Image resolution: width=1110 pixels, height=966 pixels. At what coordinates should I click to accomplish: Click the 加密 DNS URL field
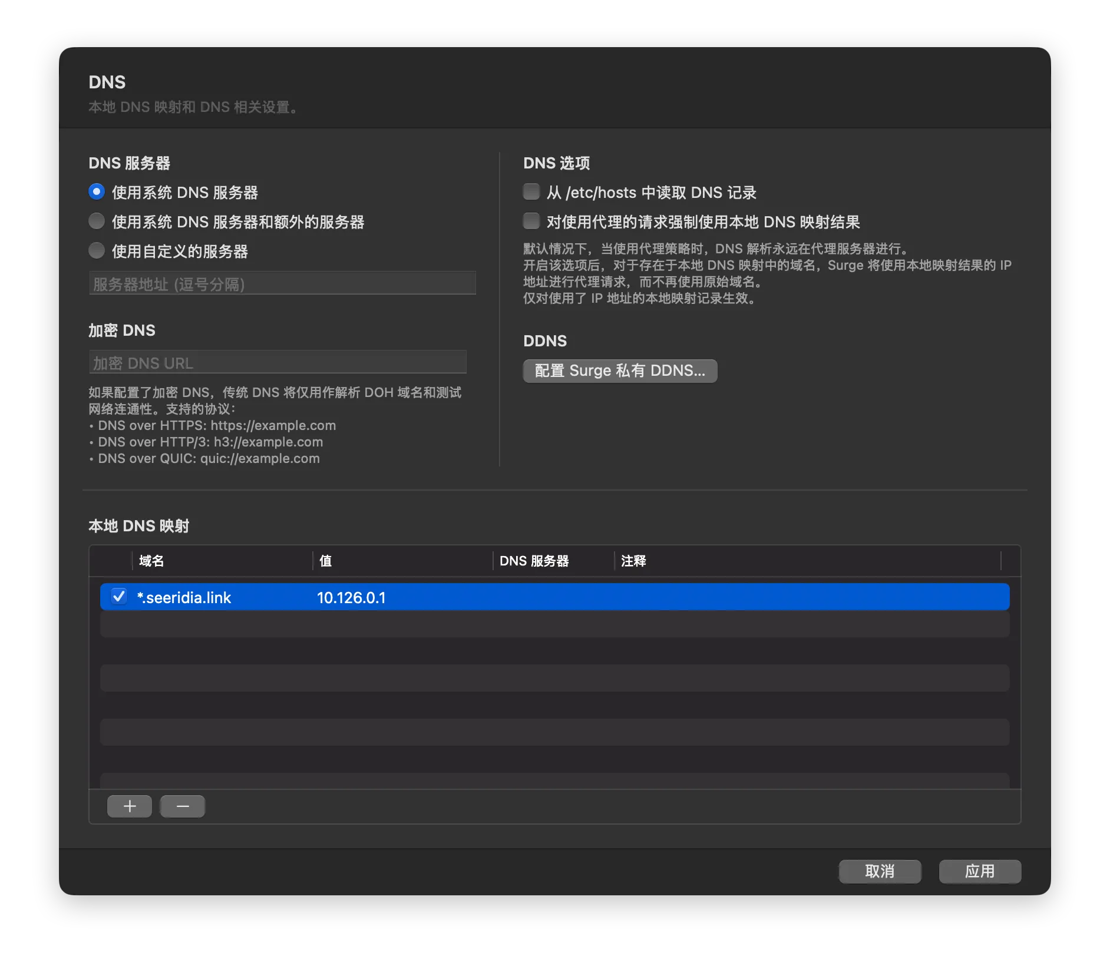277,362
